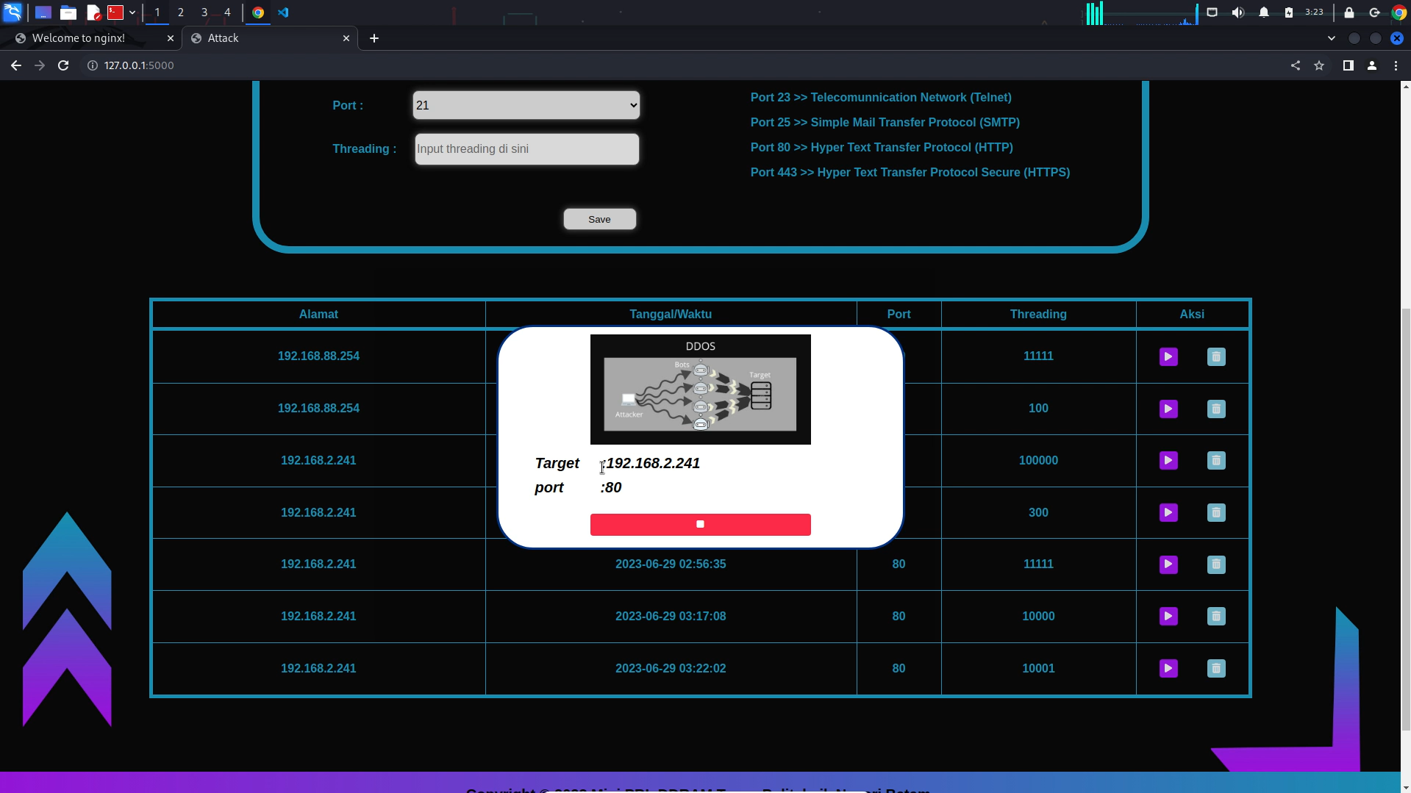Delete the row with threading 100
Screen dimensions: 1411x793
pos(1215,409)
